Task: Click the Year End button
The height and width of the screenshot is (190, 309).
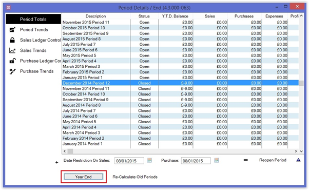Action: (x=83, y=177)
